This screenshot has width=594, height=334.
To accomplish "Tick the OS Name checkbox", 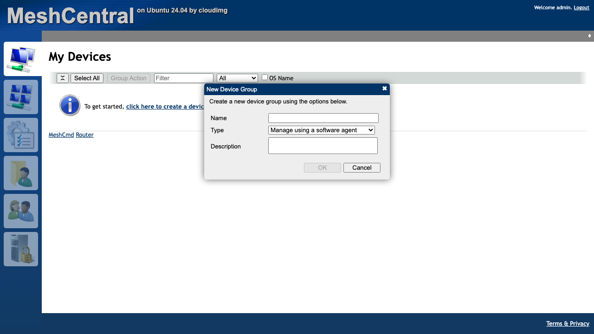I will [x=265, y=77].
